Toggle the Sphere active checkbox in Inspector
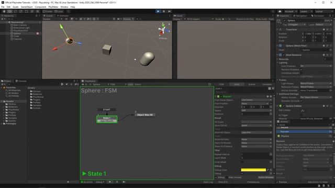This screenshot has height=188, width=335. pyautogui.click(x=284, y=20)
